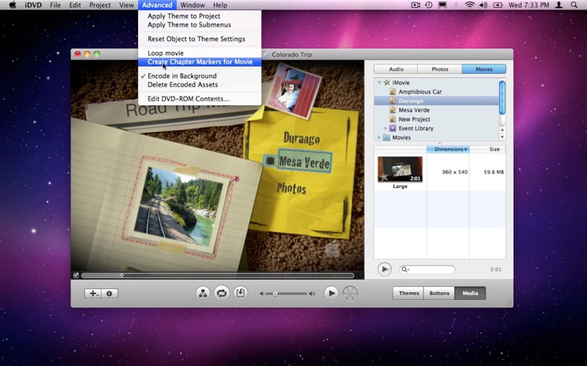
Task: Open the Themes pane
Action: [409, 294]
